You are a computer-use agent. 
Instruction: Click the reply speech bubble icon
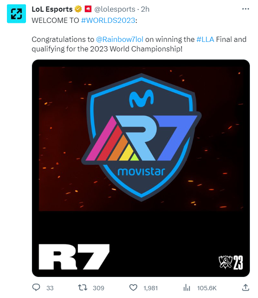click(x=36, y=287)
